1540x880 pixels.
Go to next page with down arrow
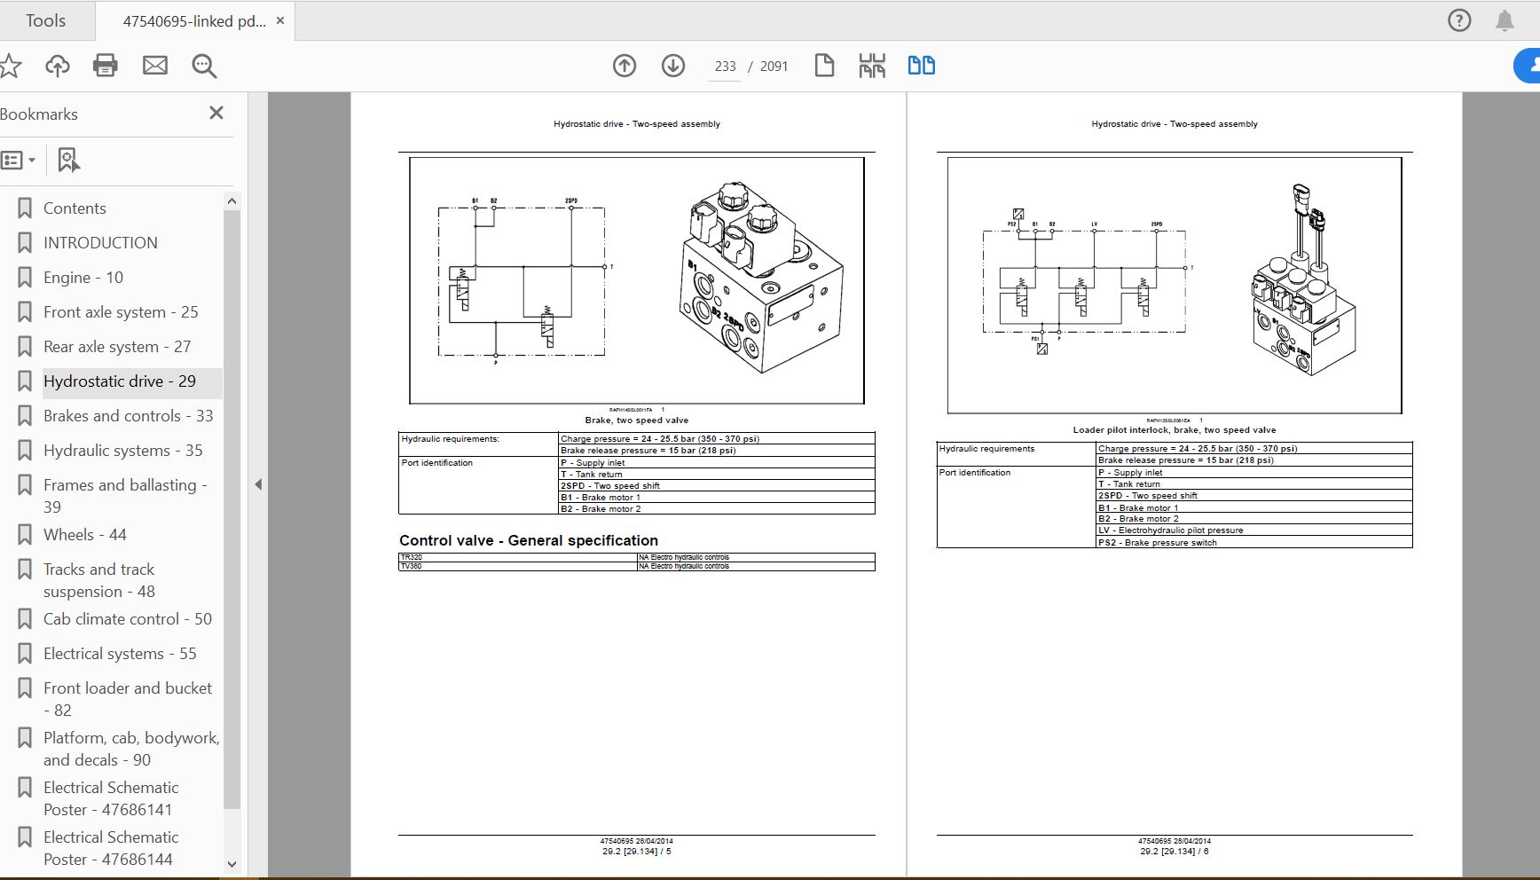673,66
